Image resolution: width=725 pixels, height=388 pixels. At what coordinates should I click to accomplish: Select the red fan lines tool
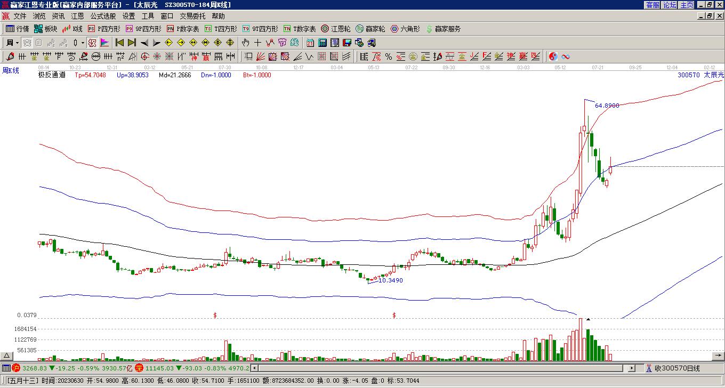click(261, 56)
